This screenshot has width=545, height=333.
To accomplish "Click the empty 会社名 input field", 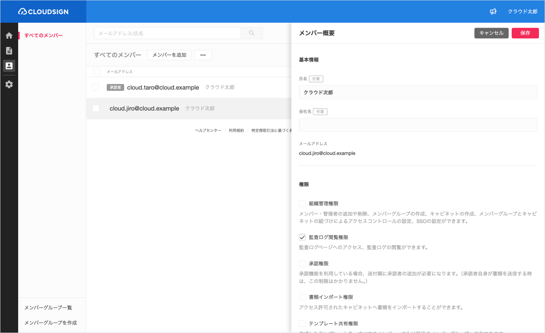I will (418, 125).
